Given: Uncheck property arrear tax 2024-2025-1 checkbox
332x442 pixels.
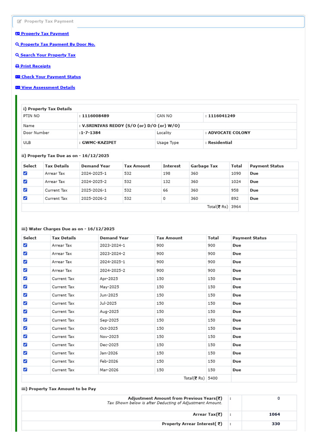Looking at the screenshot, I should (25, 174).
